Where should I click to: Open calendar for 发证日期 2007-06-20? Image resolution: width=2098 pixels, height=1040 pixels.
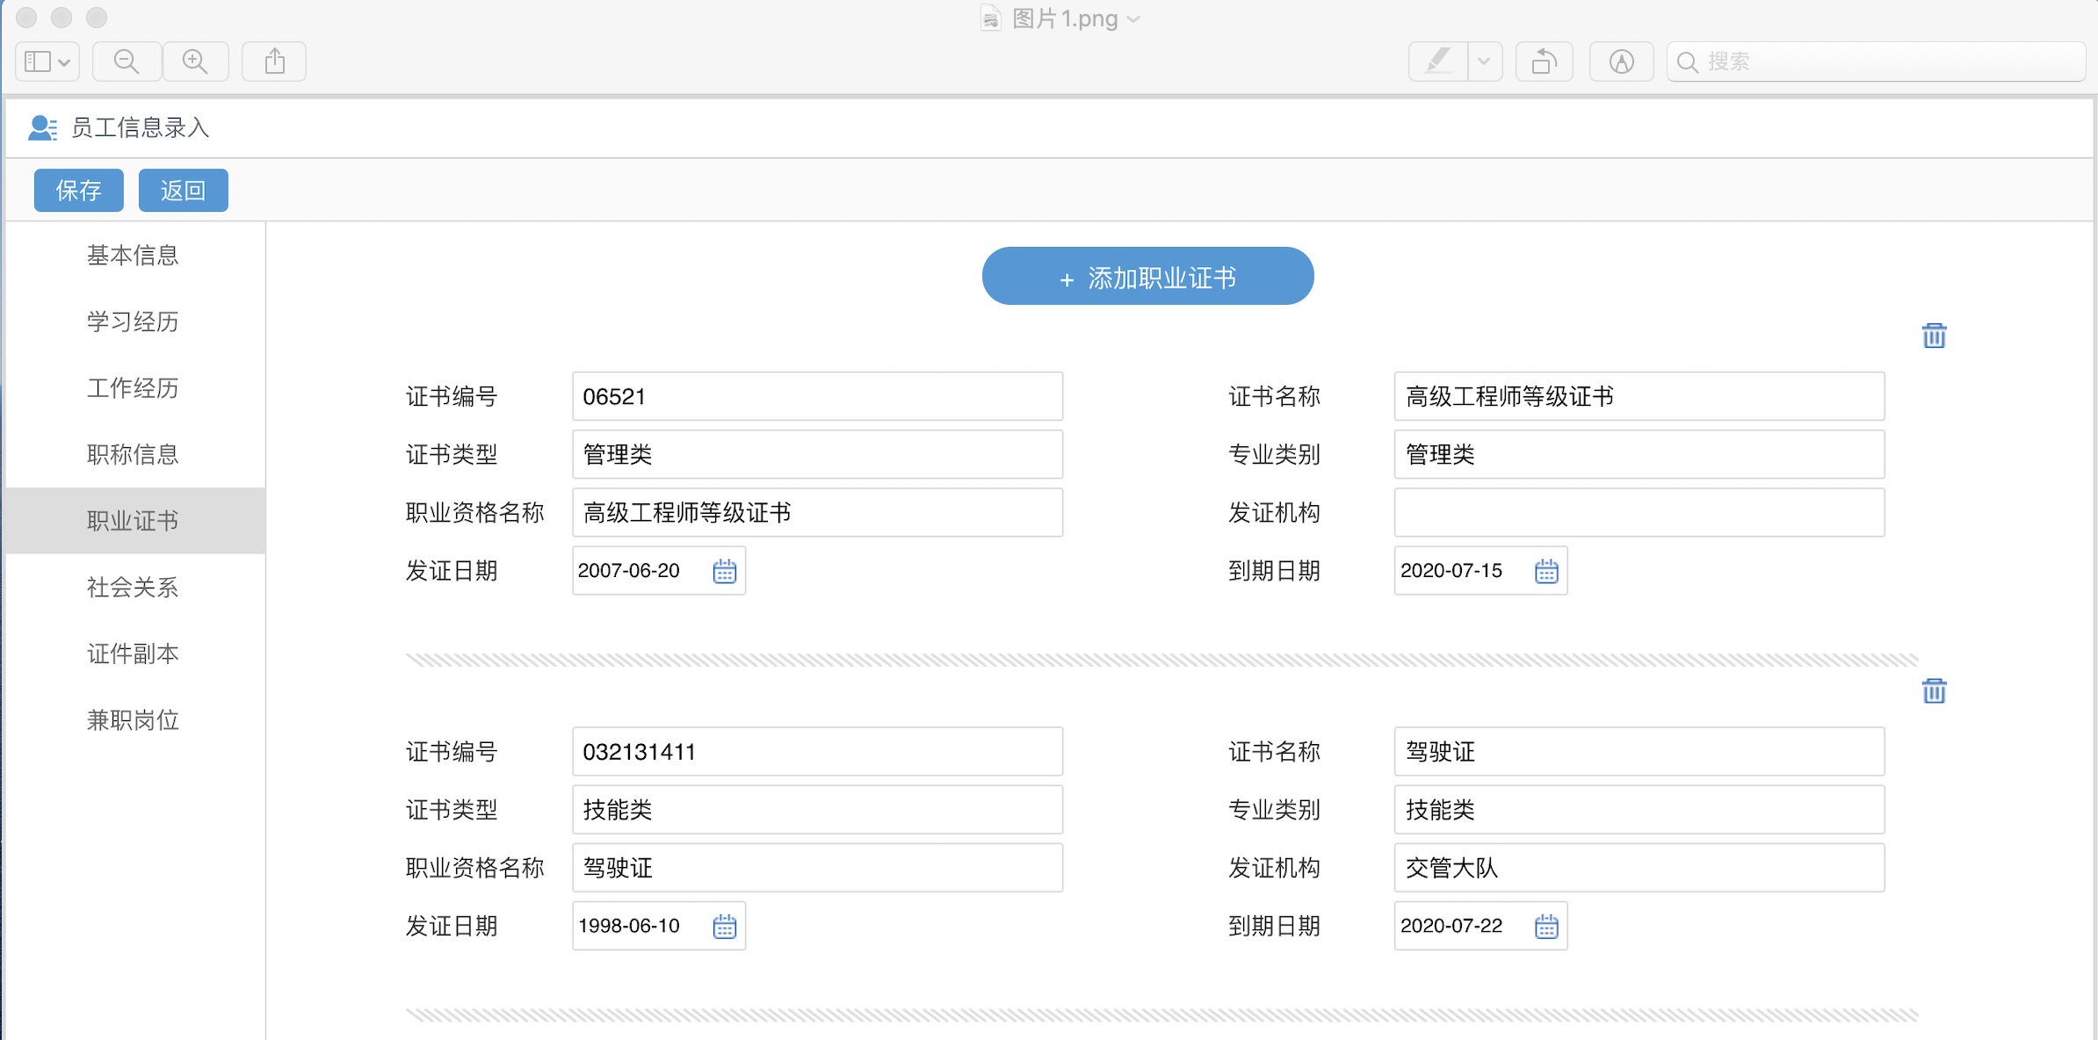tap(724, 571)
